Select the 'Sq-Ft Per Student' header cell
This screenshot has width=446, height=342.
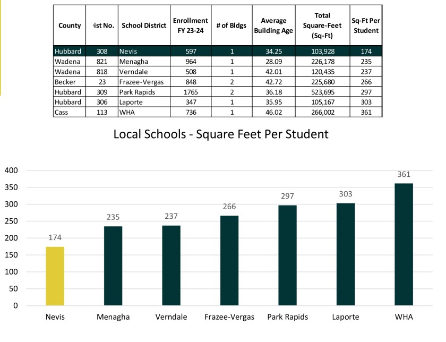tap(366, 25)
